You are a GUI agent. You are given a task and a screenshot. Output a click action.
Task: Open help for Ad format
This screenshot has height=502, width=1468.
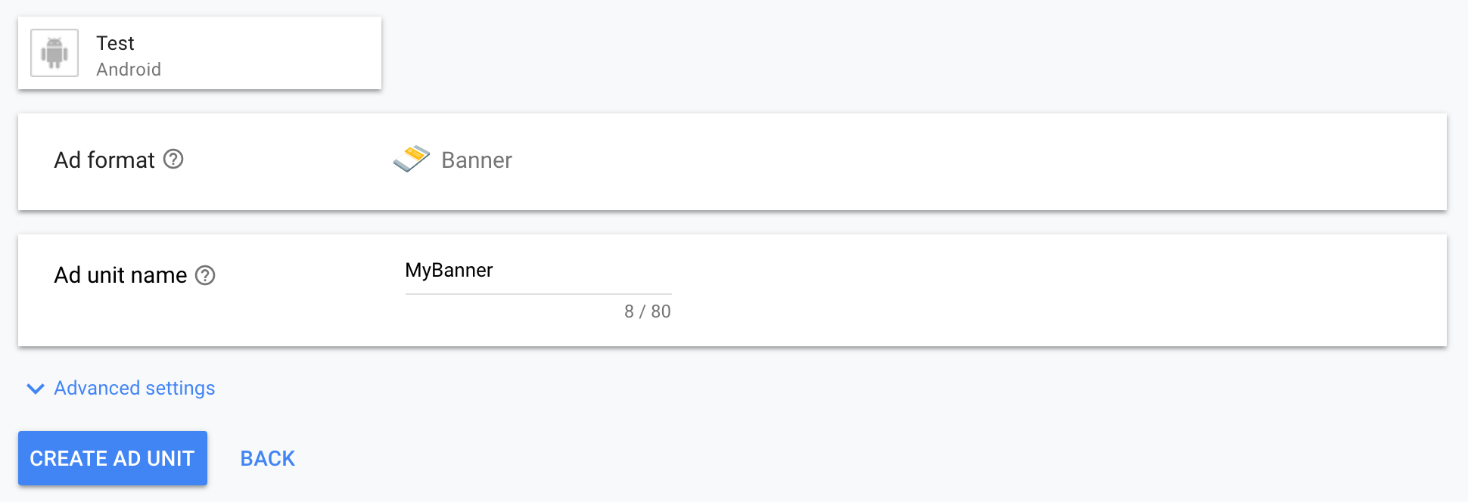pos(173,160)
